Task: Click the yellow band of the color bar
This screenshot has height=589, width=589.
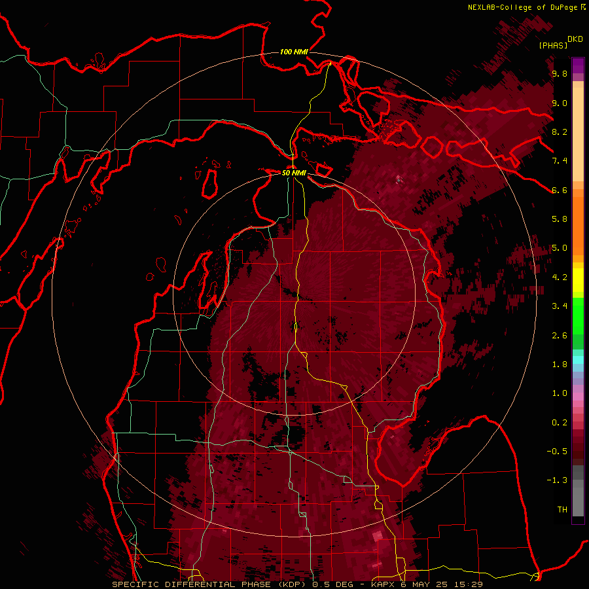Action: 578,280
